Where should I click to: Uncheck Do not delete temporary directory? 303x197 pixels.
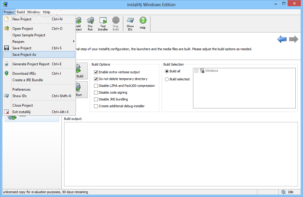(96, 79)
